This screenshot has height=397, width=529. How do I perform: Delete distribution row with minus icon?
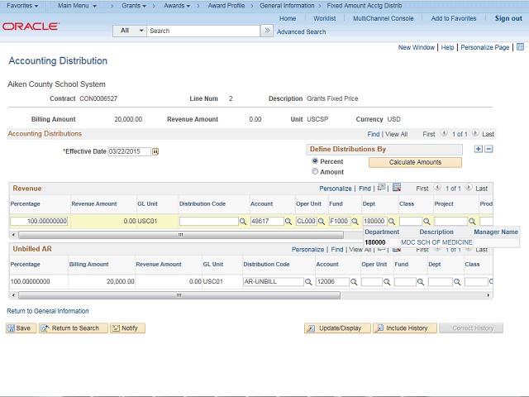pos(488,149)
